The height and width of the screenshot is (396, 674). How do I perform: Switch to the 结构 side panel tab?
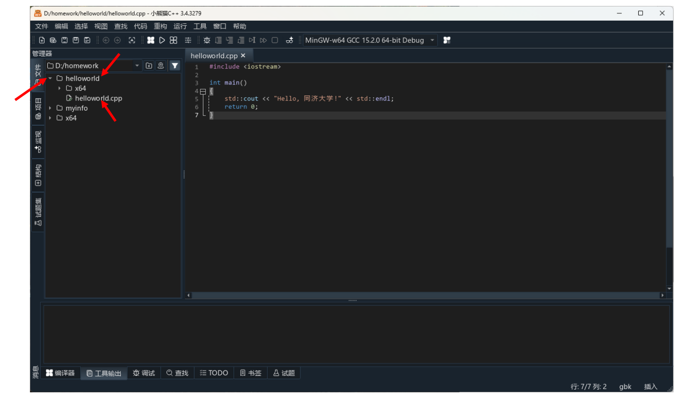[x=38, y=175]
